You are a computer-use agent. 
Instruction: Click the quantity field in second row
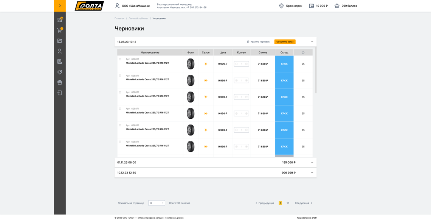tap(241, 80)
